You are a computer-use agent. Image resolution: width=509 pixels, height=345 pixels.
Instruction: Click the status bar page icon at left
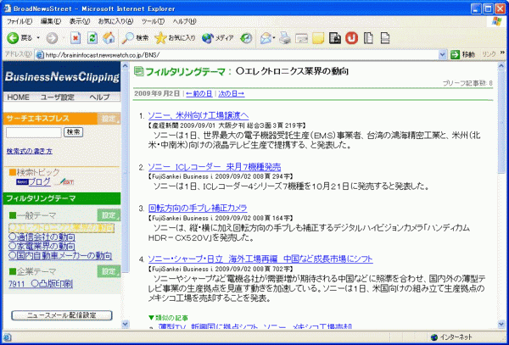click(x=8, y=337)
